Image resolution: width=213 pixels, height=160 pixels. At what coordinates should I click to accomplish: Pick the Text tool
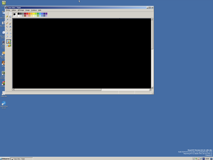(x=10, y=26)
